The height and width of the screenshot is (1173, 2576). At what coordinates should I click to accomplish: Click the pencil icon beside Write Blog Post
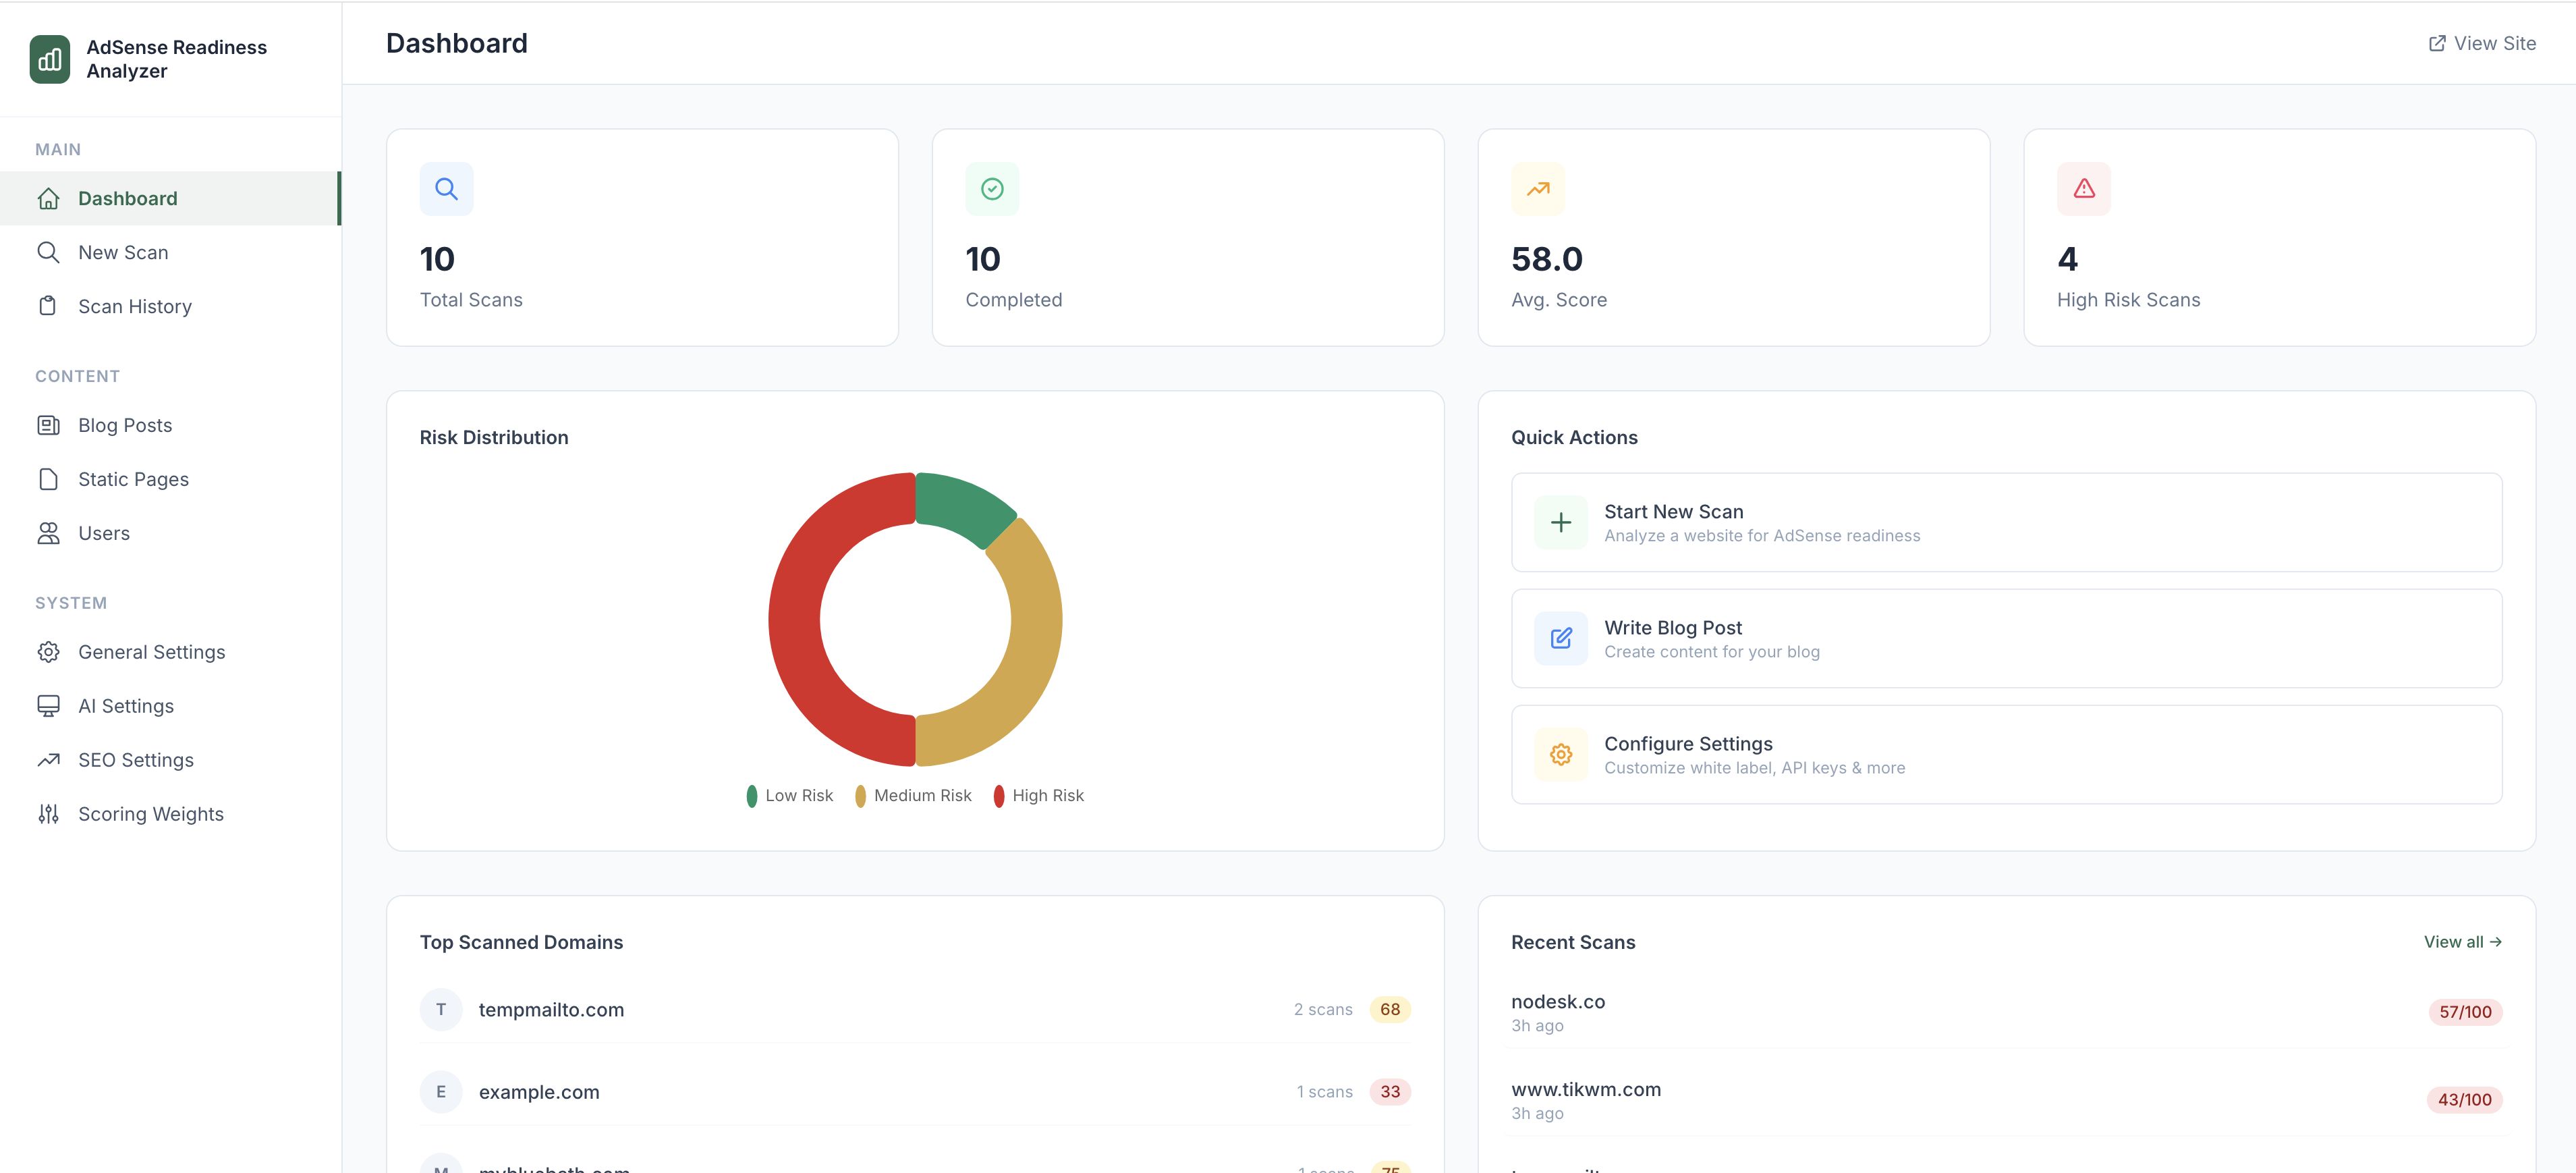click(x=1560, y=639)
